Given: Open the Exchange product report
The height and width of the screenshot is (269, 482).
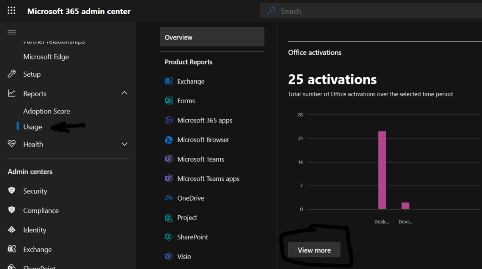Looking at the screenshot, I should click(191, 81).
